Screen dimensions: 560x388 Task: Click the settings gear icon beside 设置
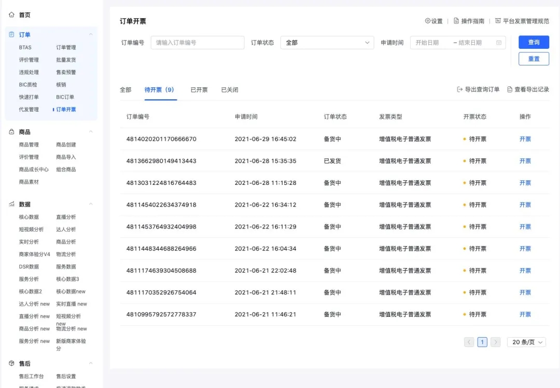tap(427, 21)
